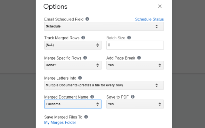The width and height of the screenshot is (205, 128).
Task: Expand the Merged Document Name dropdown
Action: coord(73,104)
